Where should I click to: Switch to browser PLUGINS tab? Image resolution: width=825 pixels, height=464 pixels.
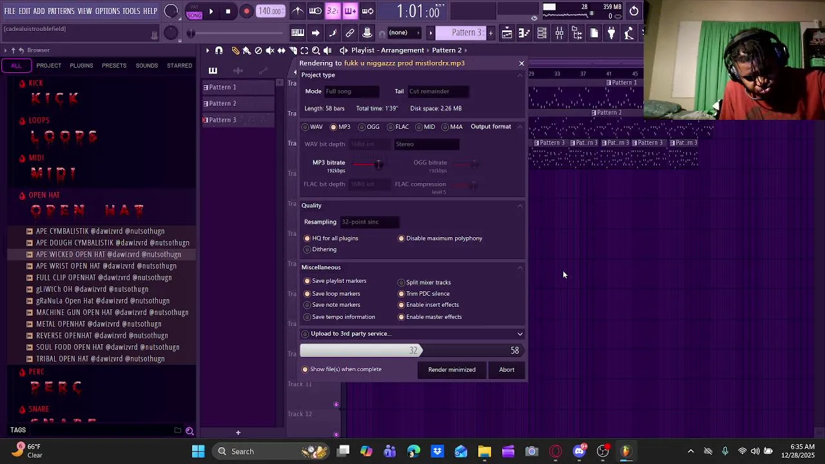coord(81,66)
